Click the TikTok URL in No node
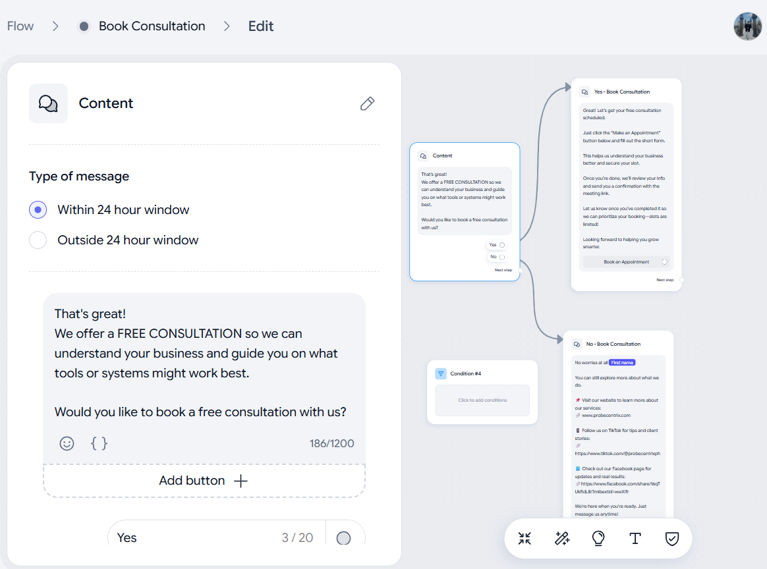Viewport: 767px width, 569px height. tap(617, 454)
